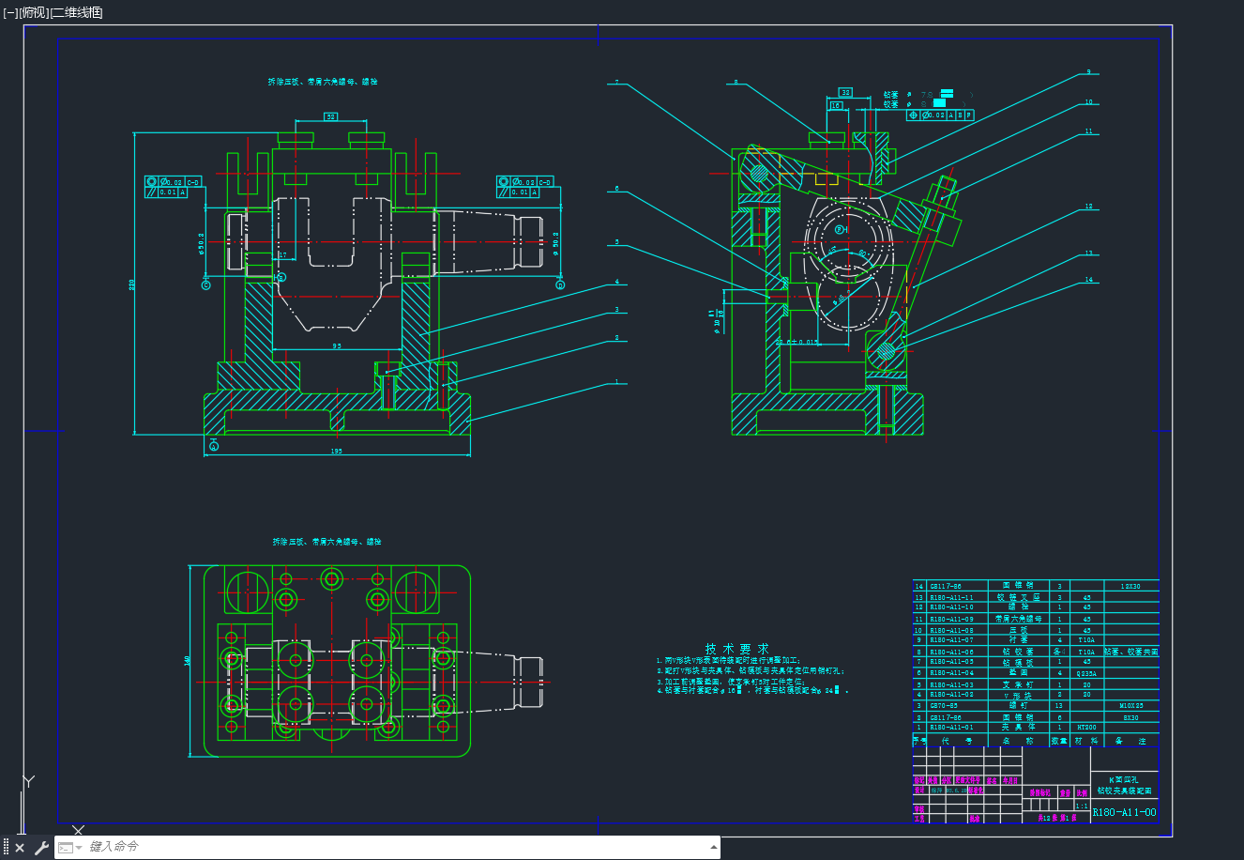Screen dimensions: 1244x860
Task: Select remark cell 8X30
Action: coord(1130,718)
